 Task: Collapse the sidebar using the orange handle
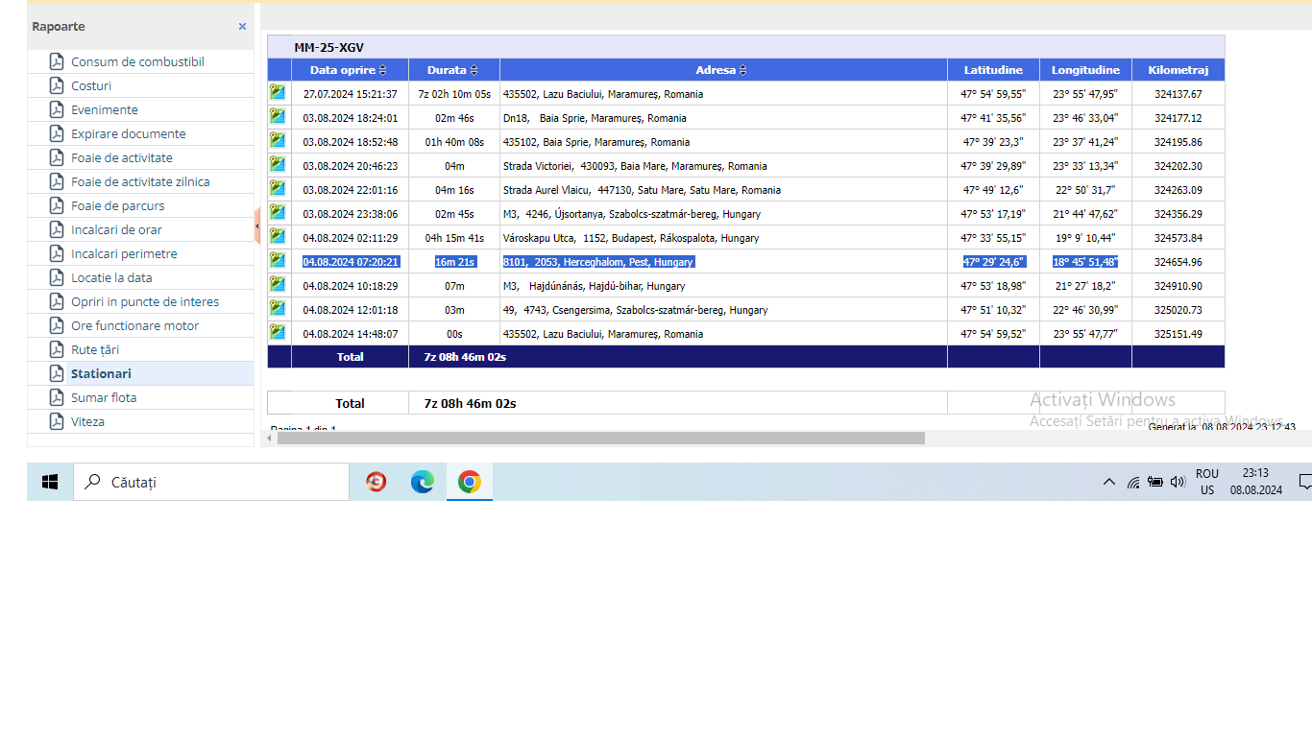click(257, 226)
